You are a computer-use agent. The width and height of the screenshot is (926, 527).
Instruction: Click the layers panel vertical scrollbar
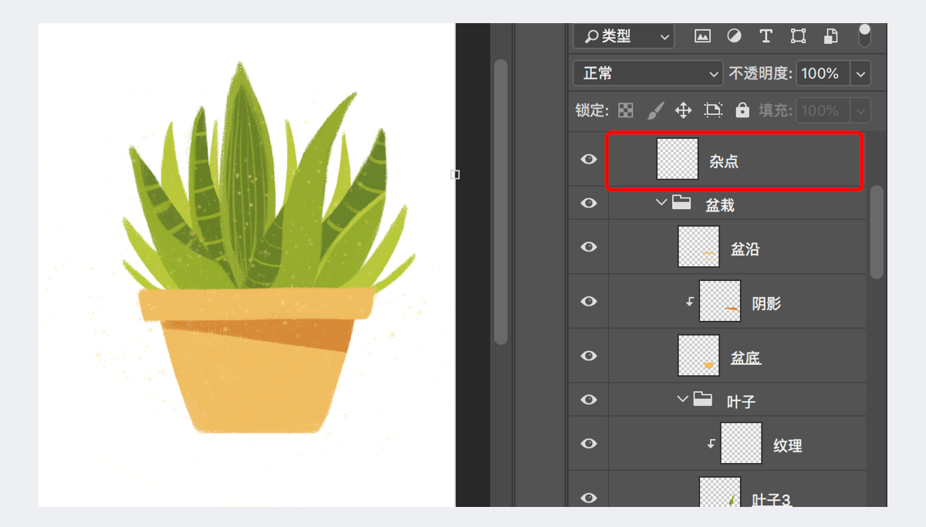point(877,231)
